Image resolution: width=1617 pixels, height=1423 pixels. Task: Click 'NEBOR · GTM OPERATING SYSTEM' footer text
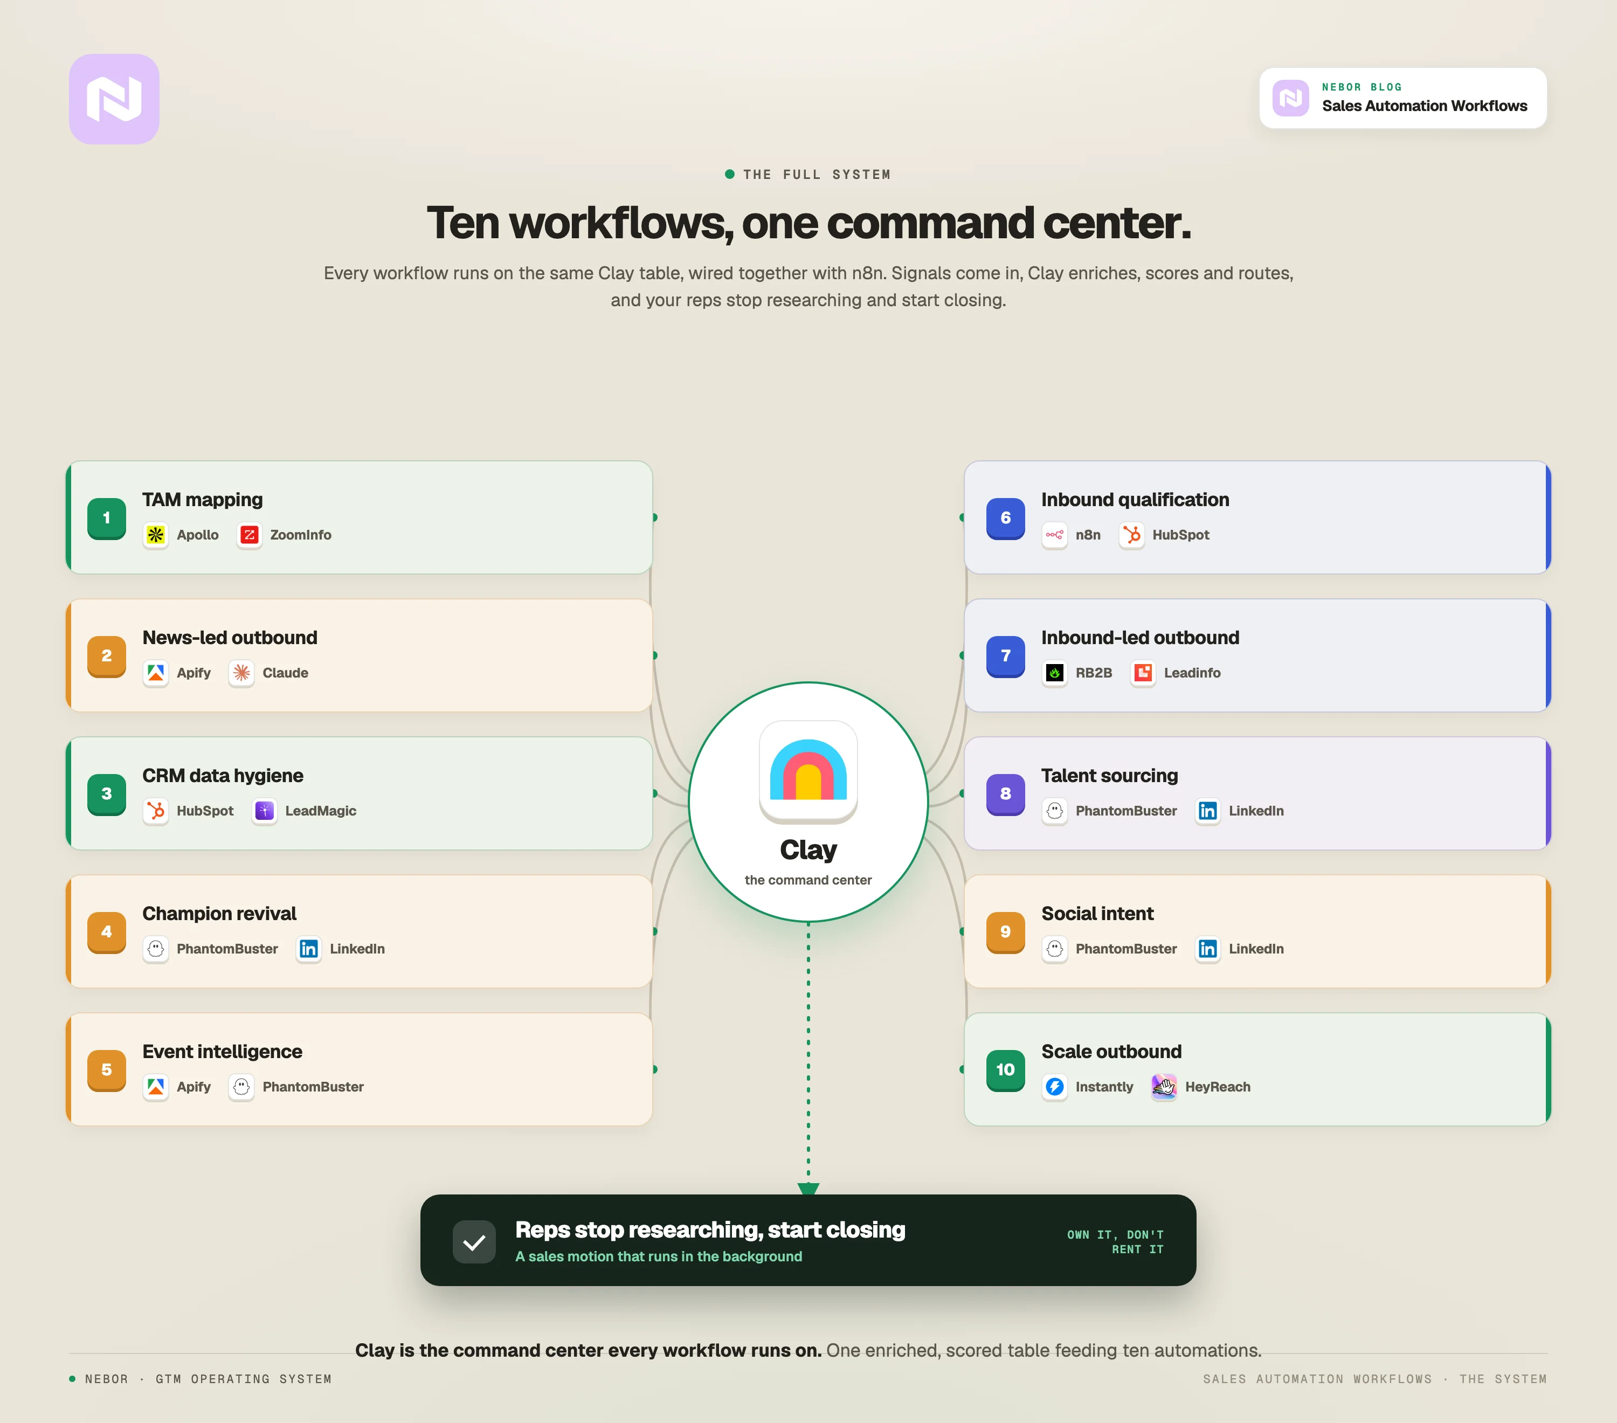pos(208,1379)
